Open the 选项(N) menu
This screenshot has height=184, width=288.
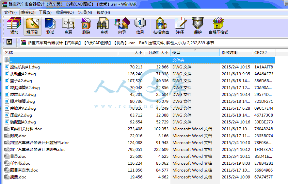point(85,12)
